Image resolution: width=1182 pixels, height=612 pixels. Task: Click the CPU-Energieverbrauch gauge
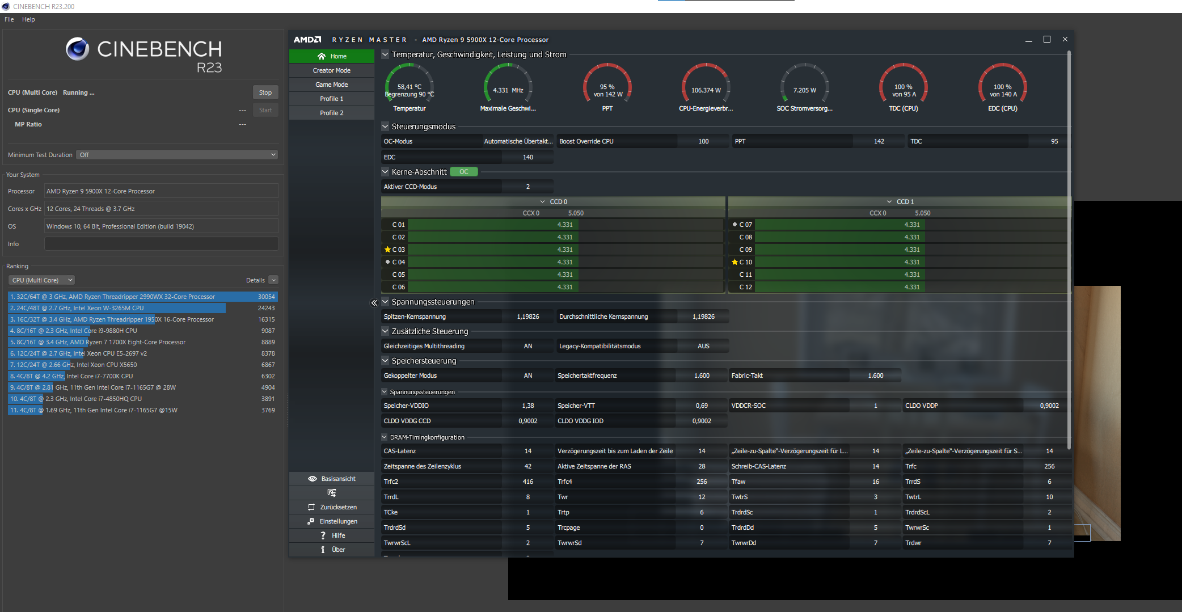(706, 83)
